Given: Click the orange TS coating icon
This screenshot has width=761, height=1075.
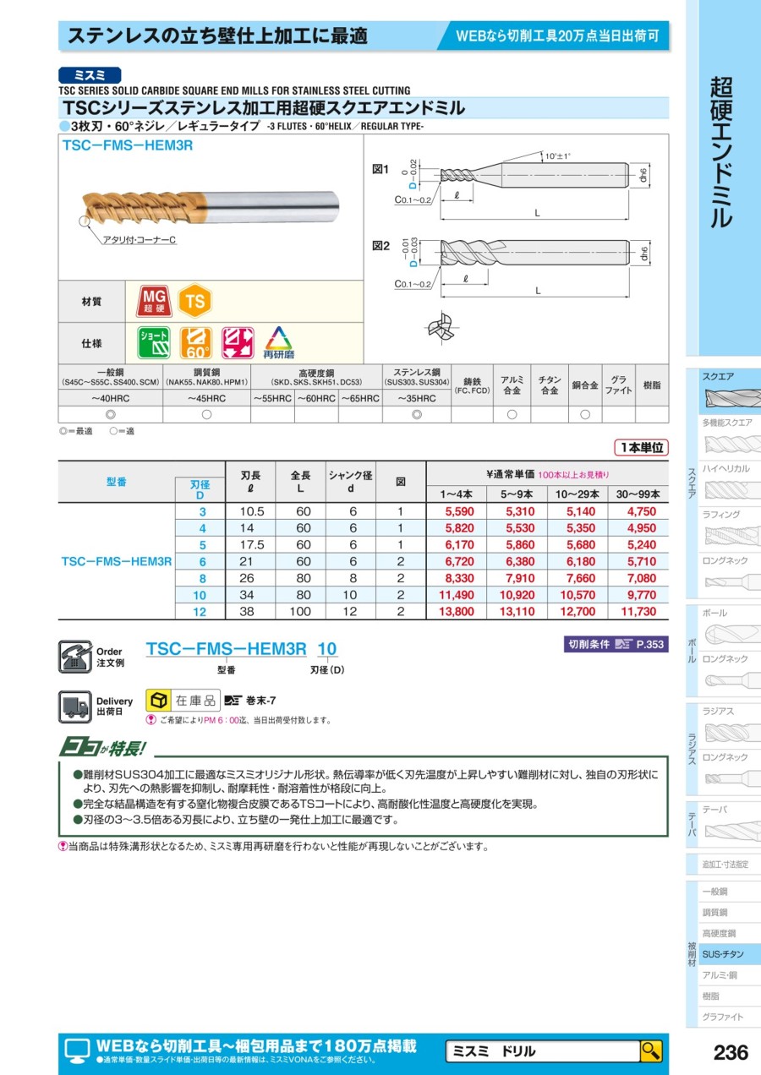Looking at the screenshot, I should [194, 301].
